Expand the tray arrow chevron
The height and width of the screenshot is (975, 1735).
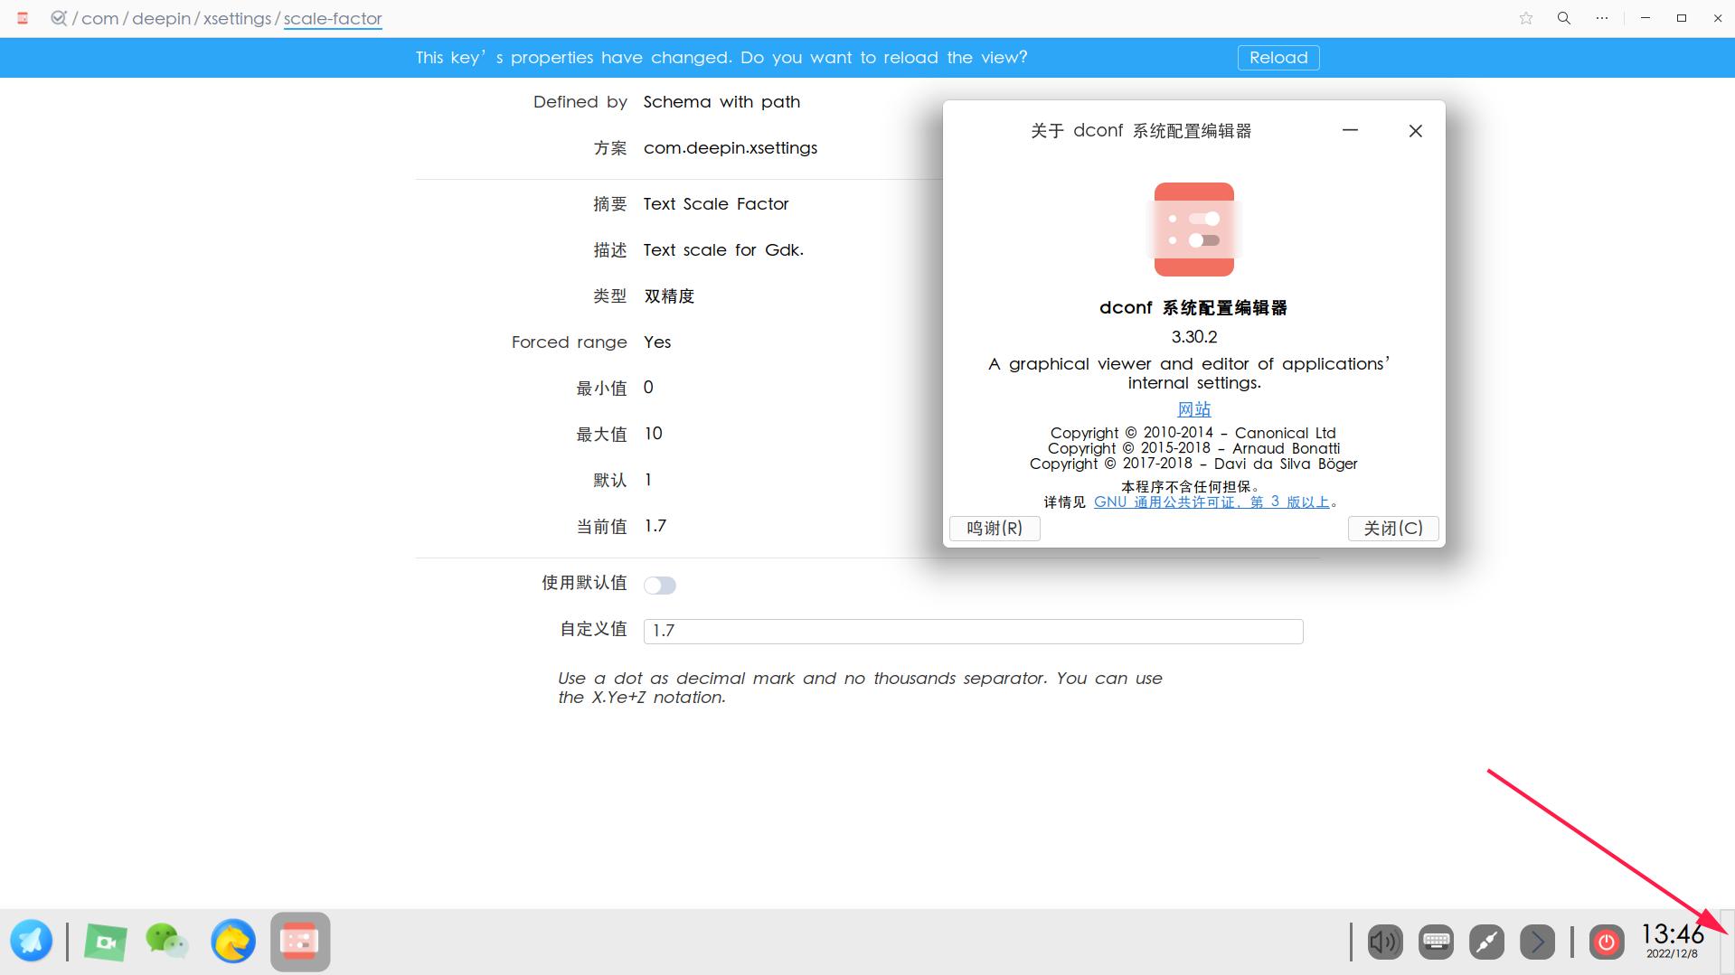(1537, 942)
